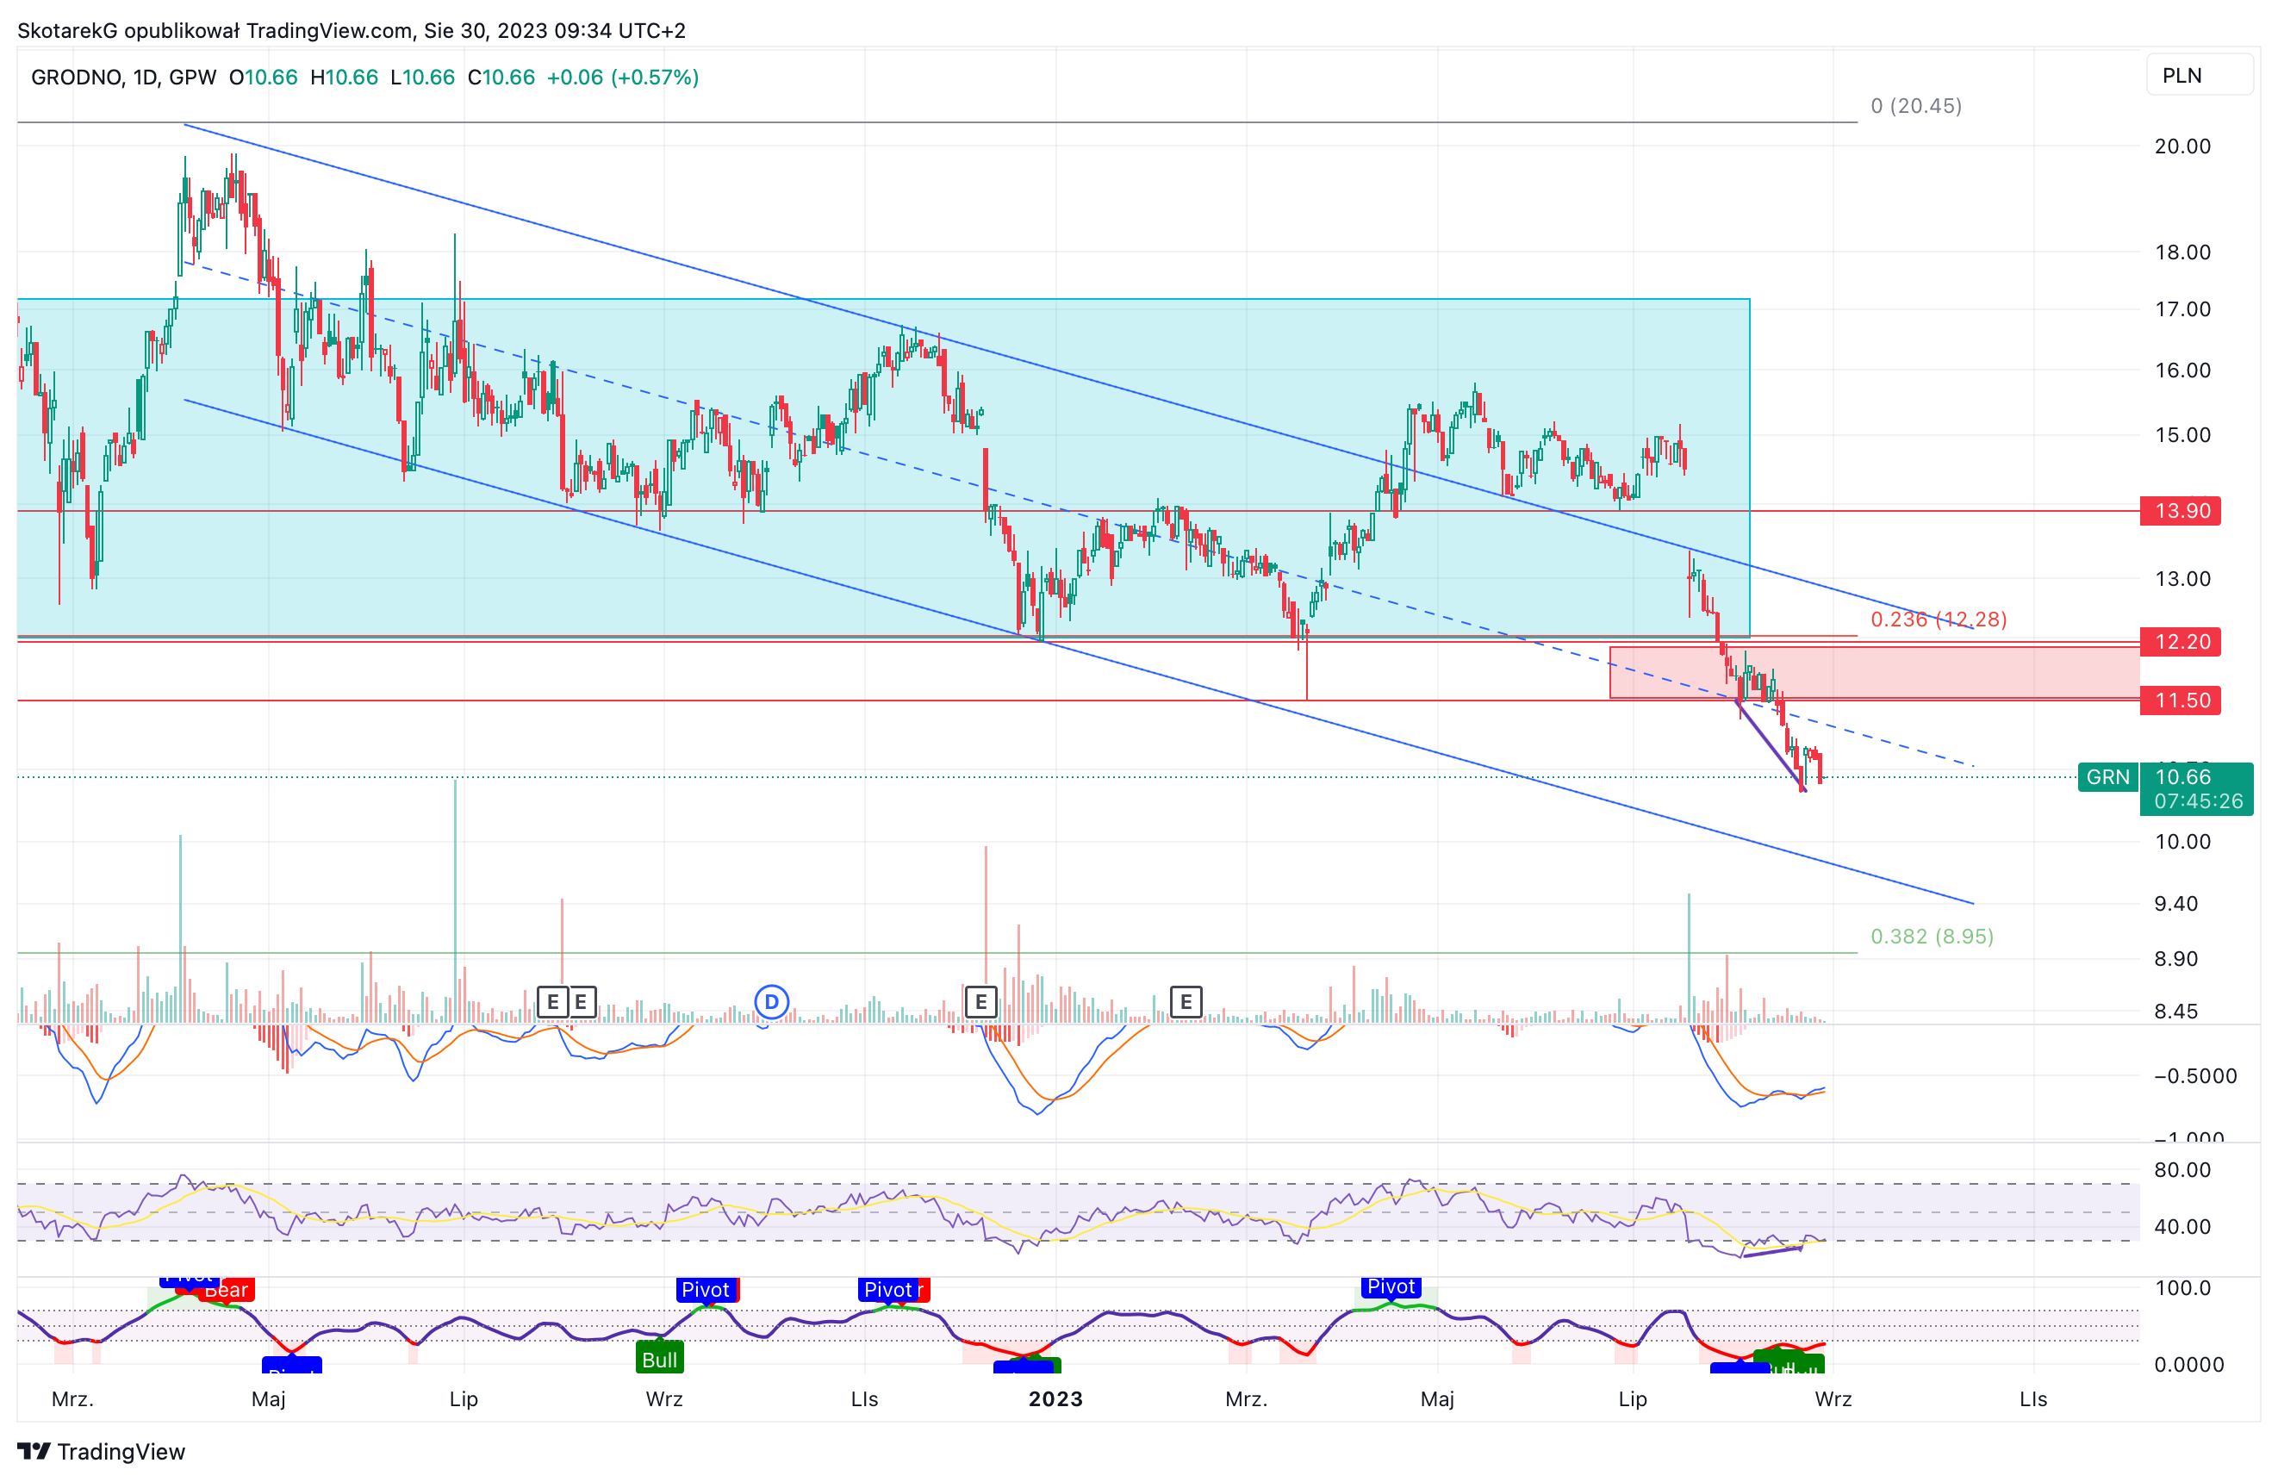Click the L10.66 low value

coord(422,77)
